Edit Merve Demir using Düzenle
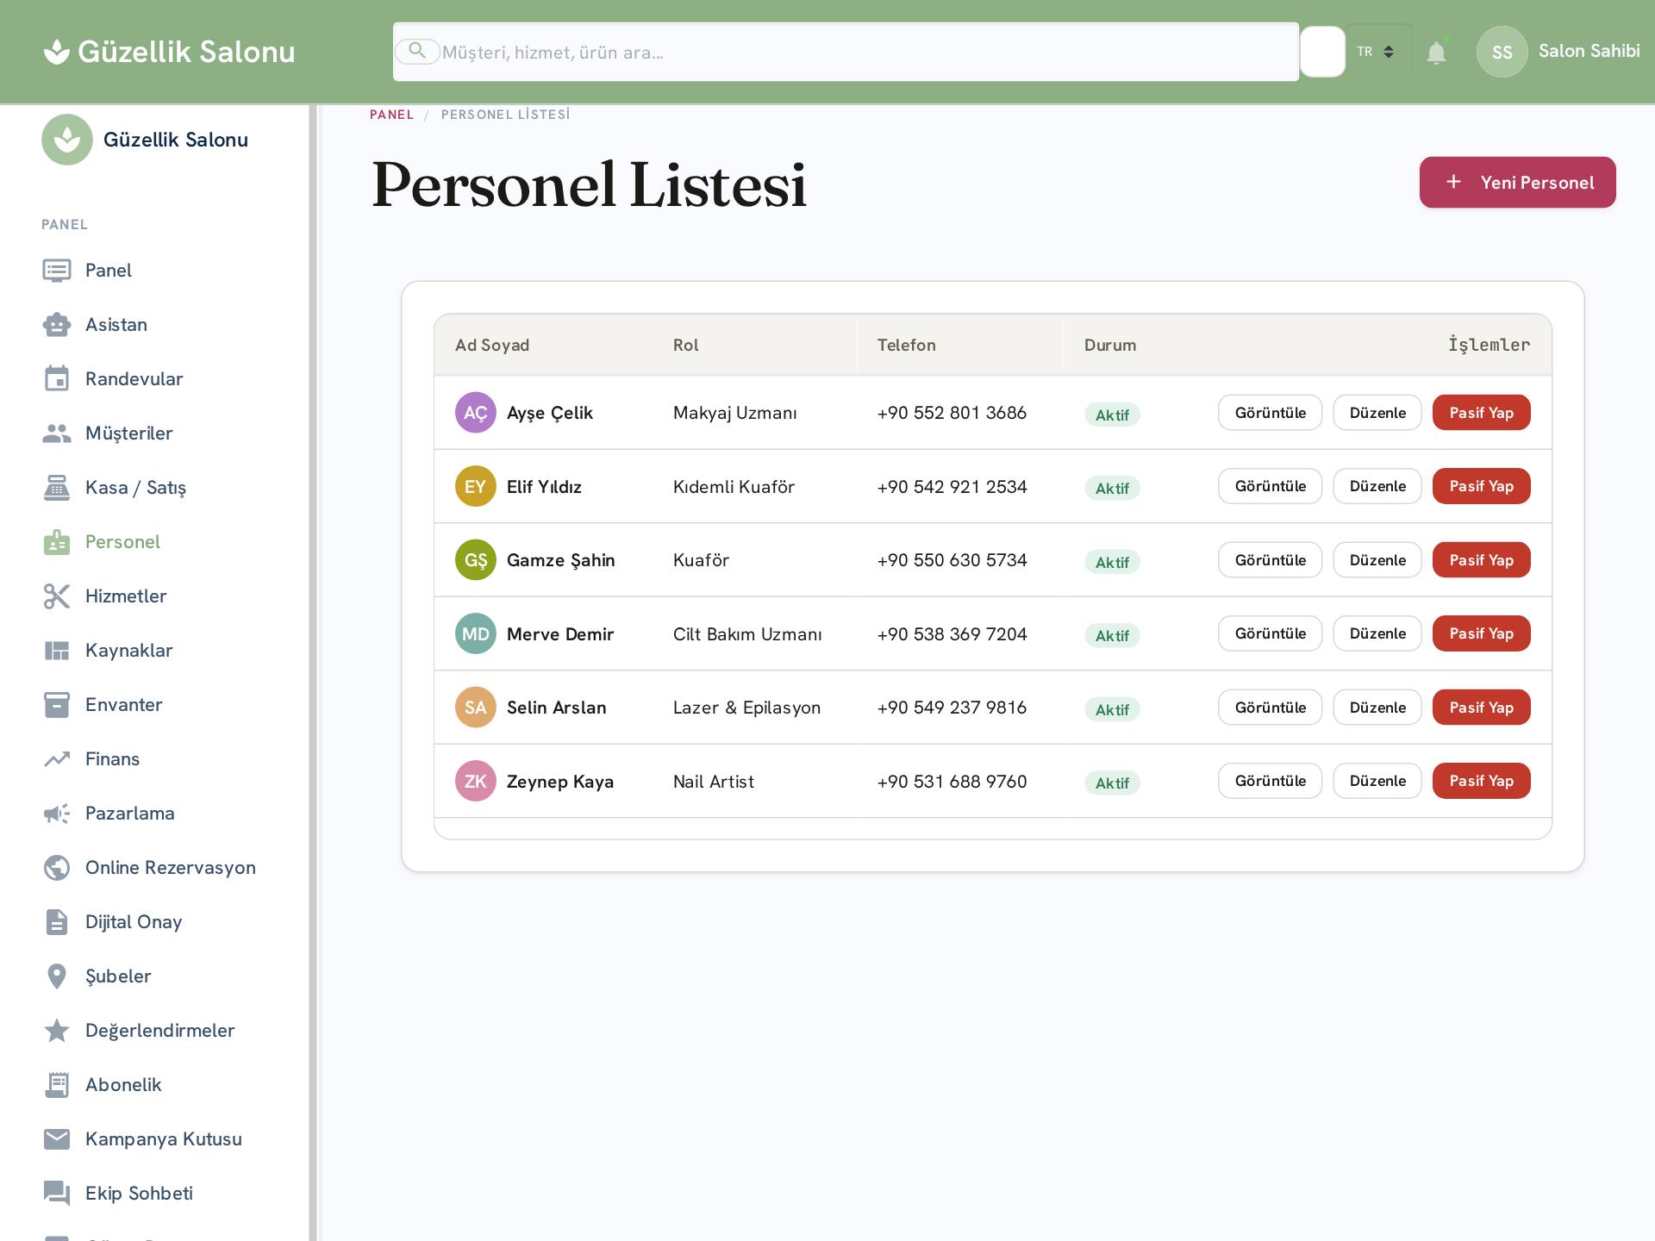Image resolution: width=1655 pixels, height=1241 pixels. (x=1377, y=633)
